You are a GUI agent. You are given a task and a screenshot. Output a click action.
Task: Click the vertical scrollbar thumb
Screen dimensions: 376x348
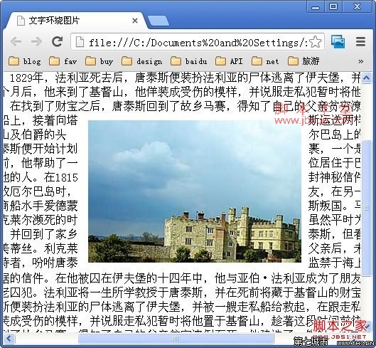(367, 208)
